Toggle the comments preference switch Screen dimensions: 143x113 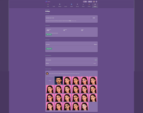96,60
